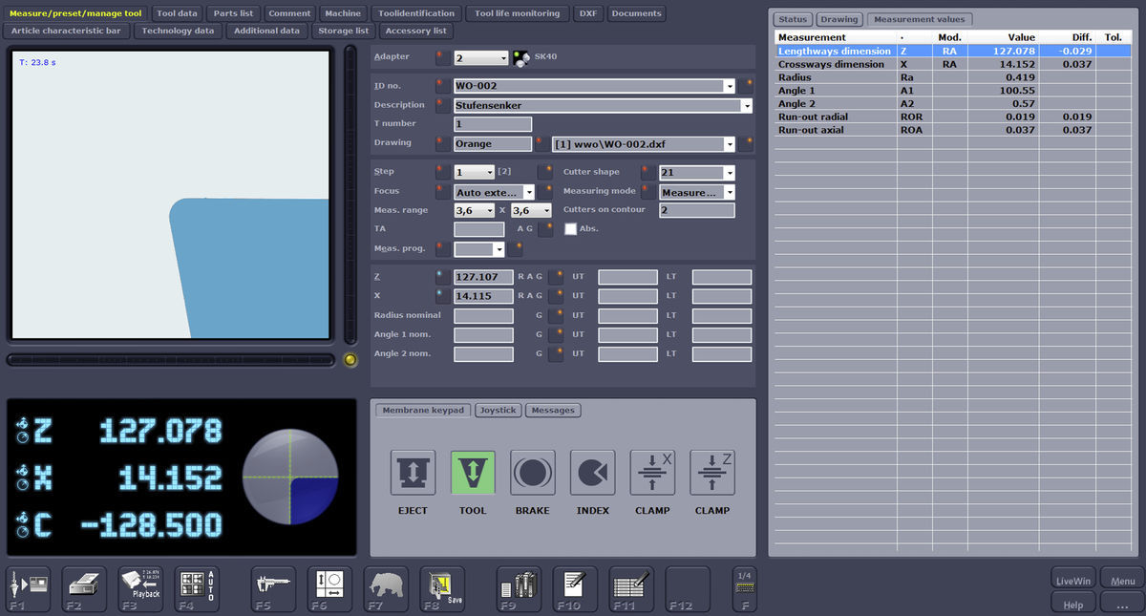
Task: Click the F8 Save icon
Action: point(440,588)
